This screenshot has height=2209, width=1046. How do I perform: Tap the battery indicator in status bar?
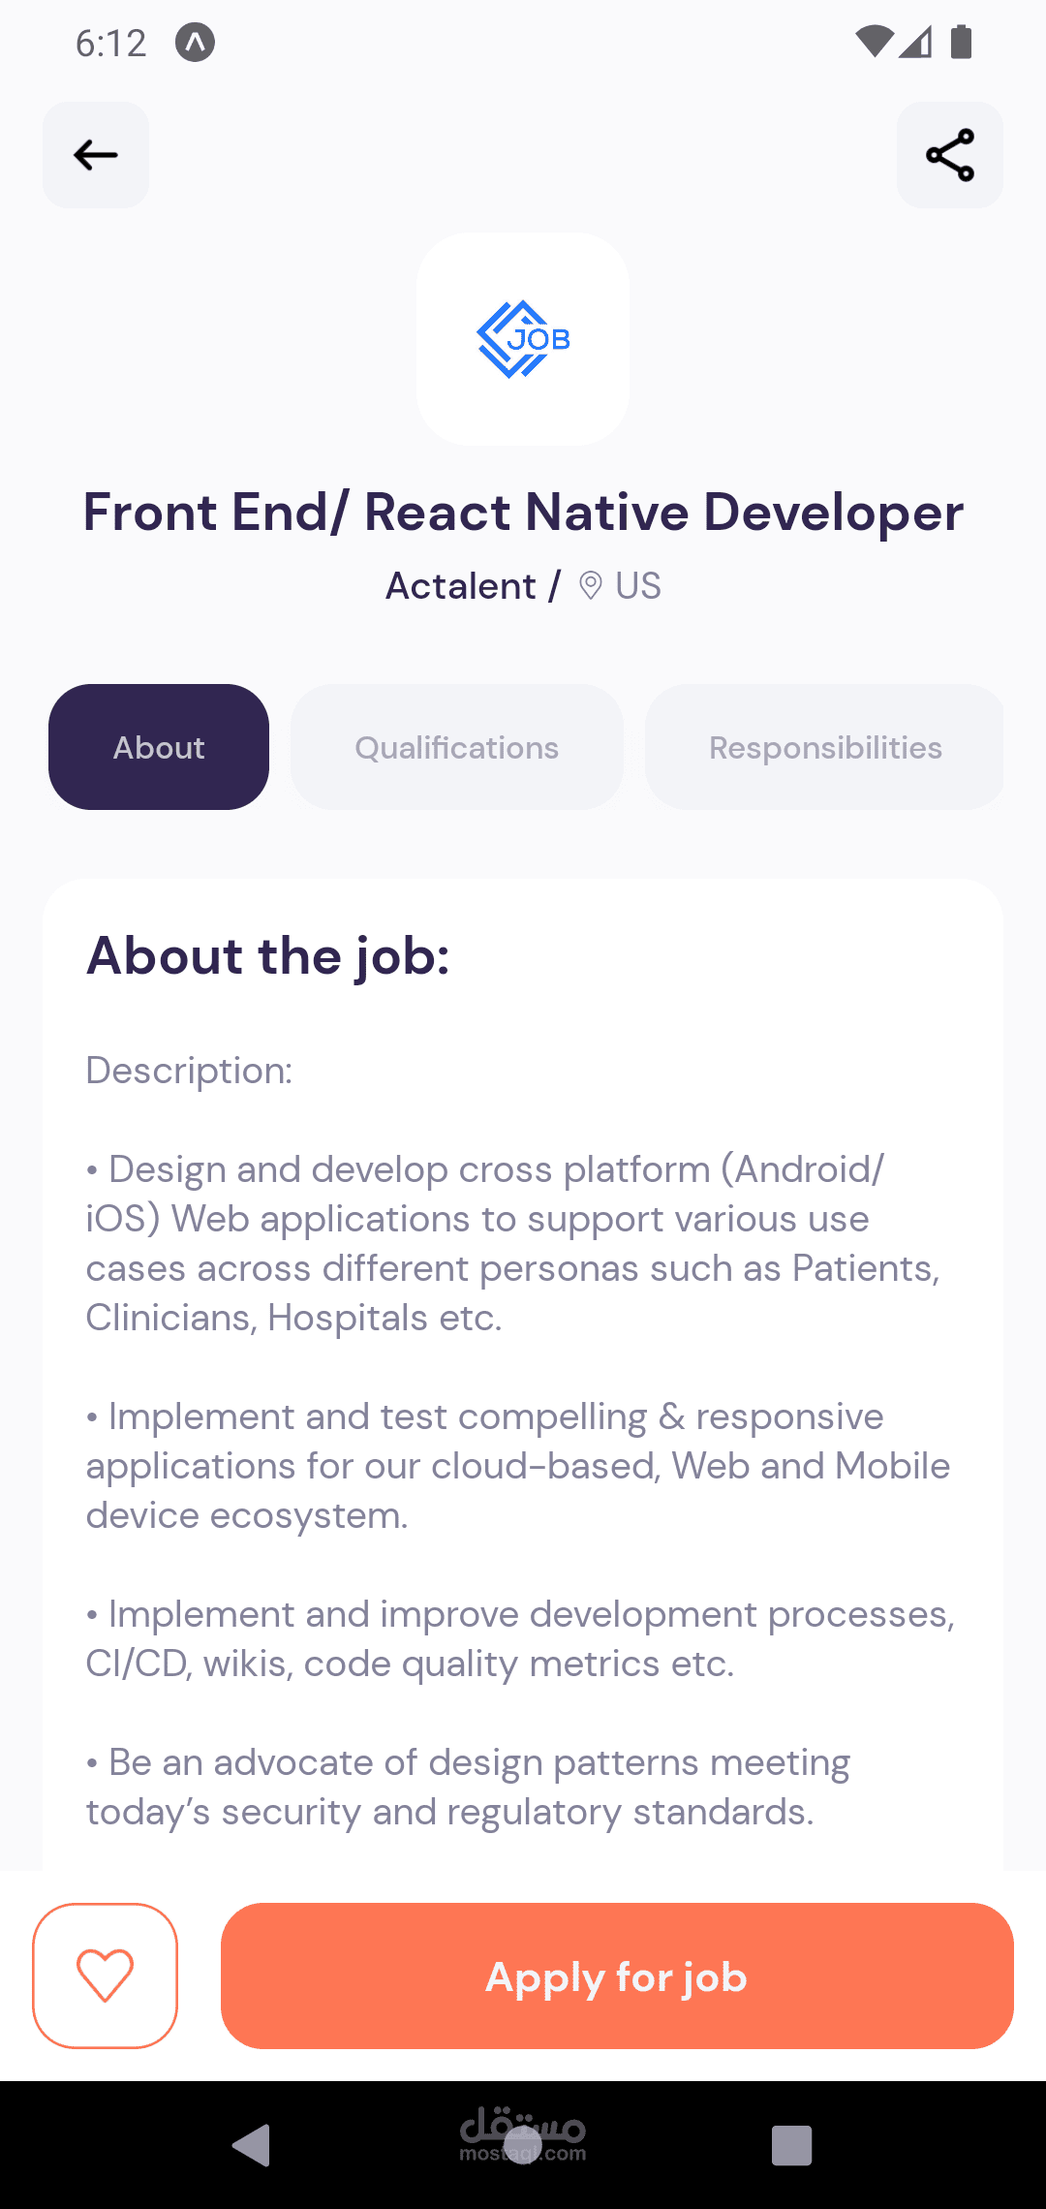(962, 41)
